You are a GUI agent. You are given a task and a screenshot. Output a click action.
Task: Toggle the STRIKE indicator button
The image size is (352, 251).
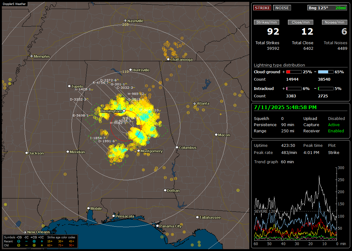262,8
